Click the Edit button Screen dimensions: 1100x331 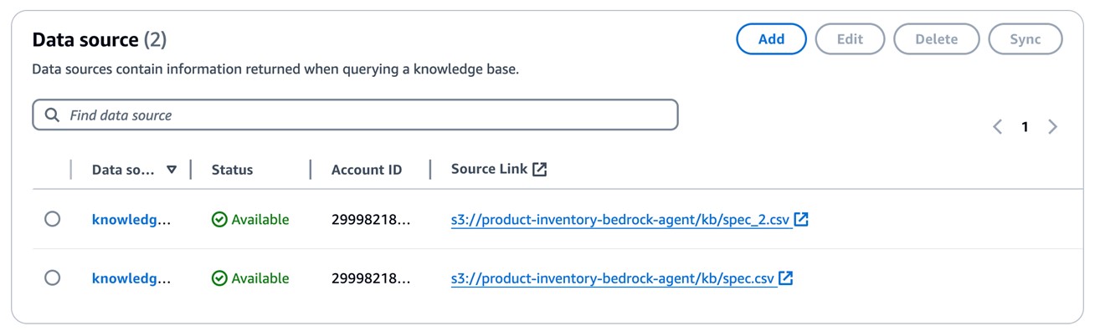(850, 39)
